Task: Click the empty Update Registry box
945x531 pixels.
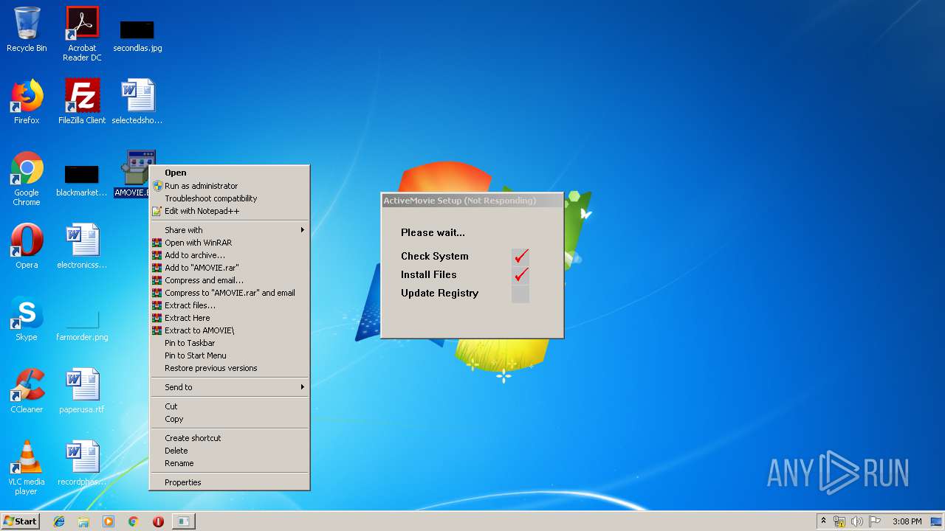Action: click(520, 294)
